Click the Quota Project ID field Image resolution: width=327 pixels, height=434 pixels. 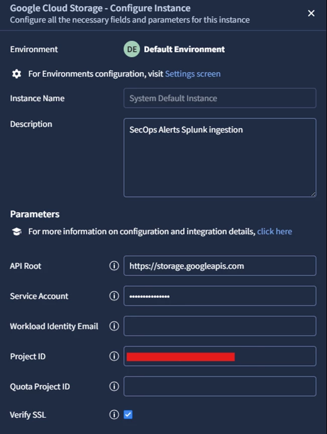[x=220, y=386]
